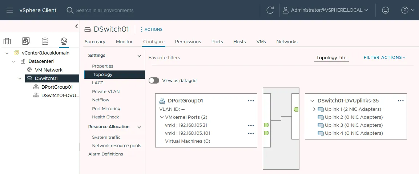Open NetFlow settings page

(x=100, y=100)
